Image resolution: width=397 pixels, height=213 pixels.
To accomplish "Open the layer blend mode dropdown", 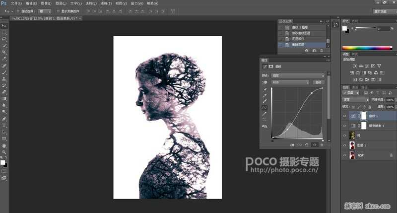I will [355, 99].
